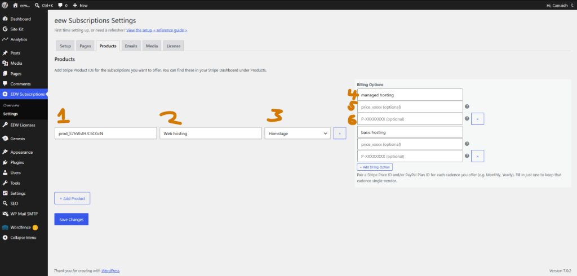Image resolution: width=577 pixels, height=276 pixels.
Task: Open Site Kit in sidebar
Action: coord(24,29)
